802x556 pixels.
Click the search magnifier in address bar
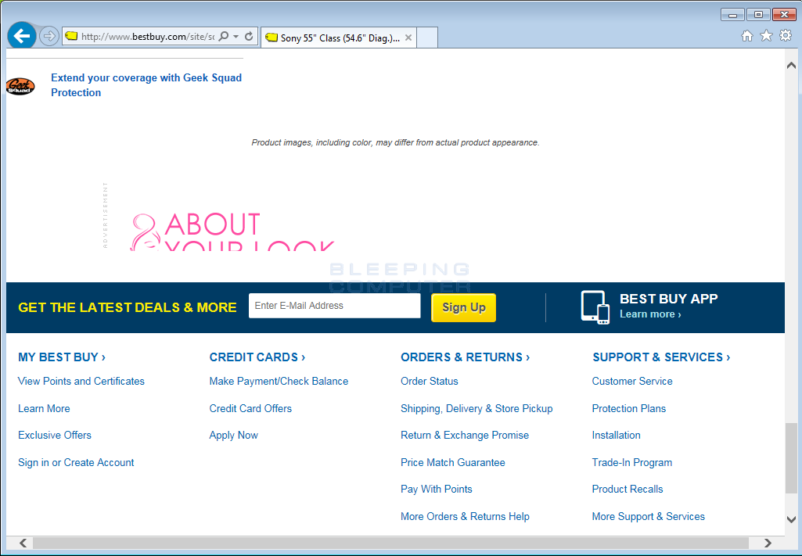[224, 36]
